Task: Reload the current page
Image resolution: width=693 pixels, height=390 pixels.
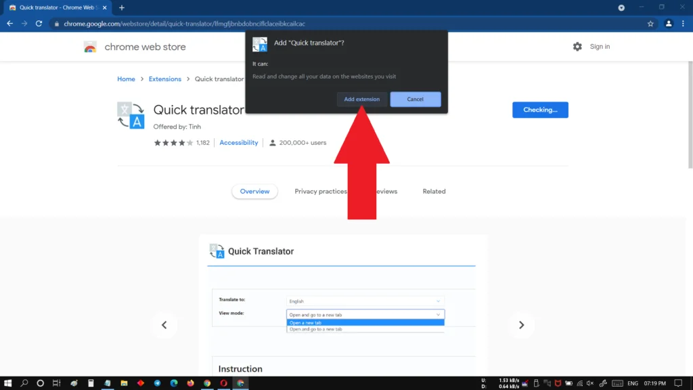Action: click(39, 24)
